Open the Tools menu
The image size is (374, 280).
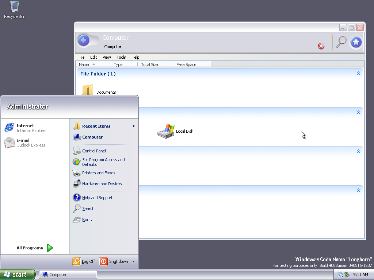tap(121, 57)
